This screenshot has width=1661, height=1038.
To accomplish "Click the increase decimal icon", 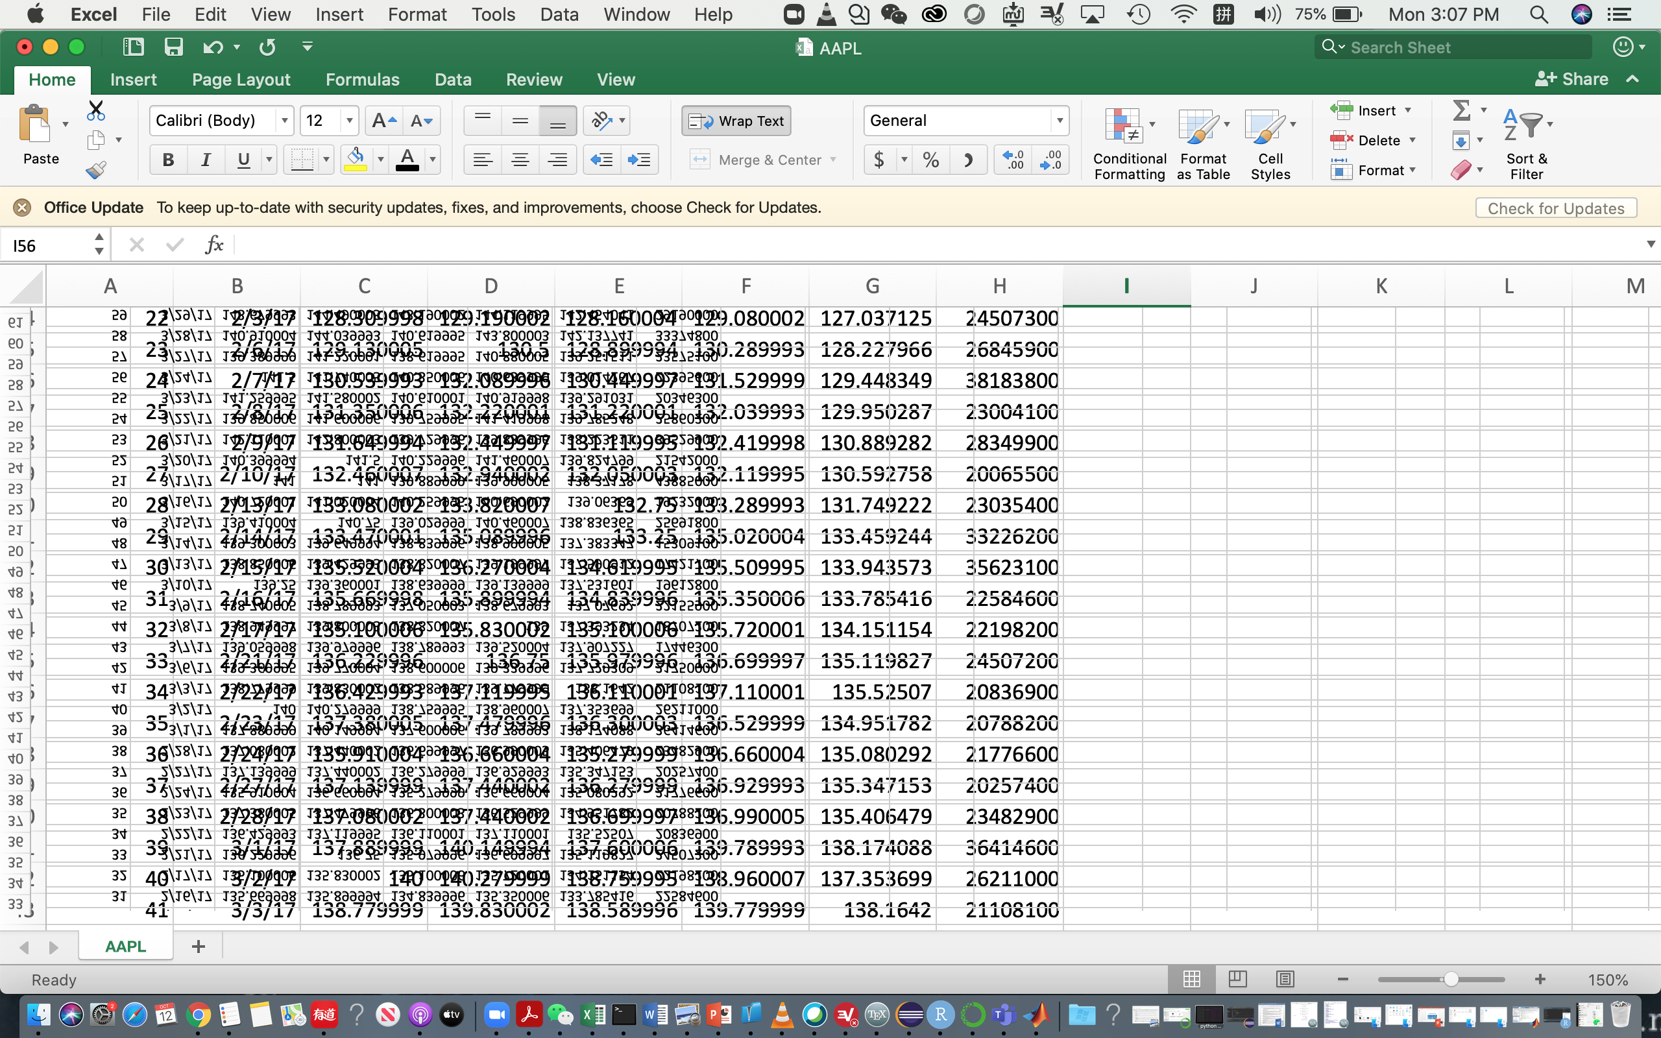I will 1012,160.
